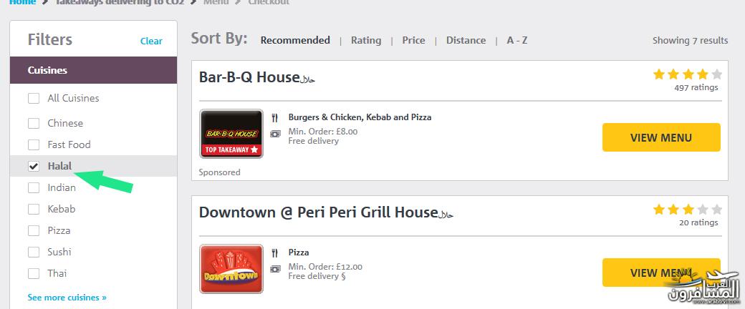This screenshot has height=309, width=745.
Task: Click the Bar-B-Q House logo thumbnail
Action: pyautogui.click(x=231, y=133)
